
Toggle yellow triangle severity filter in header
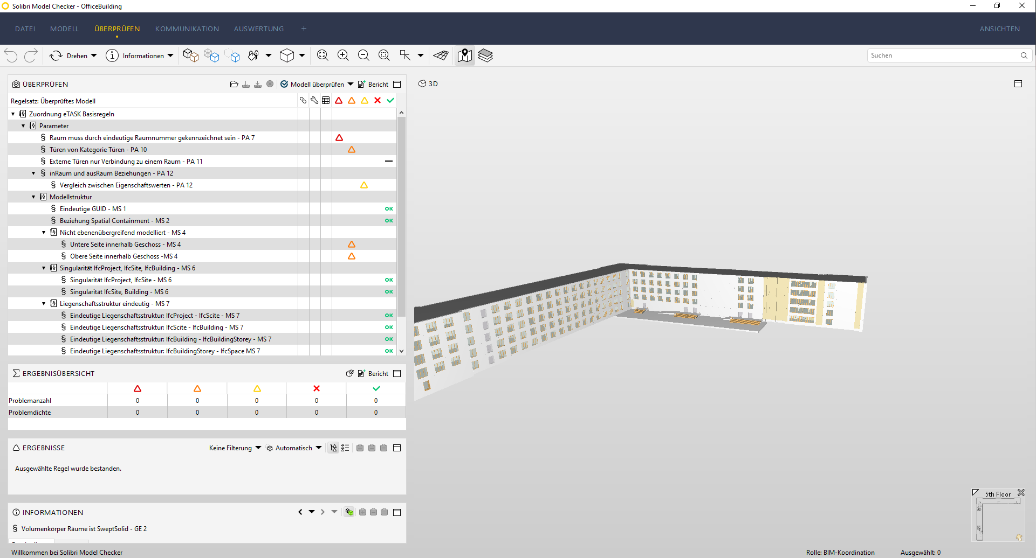[x=365, y=100]
